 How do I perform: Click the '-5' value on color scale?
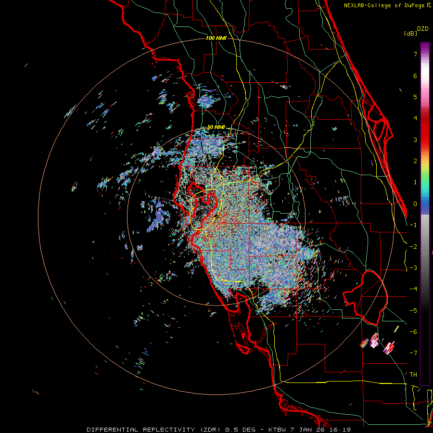coord(413,310)
